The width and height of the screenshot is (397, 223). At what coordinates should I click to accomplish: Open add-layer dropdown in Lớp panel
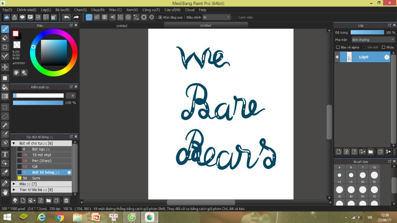364,152
